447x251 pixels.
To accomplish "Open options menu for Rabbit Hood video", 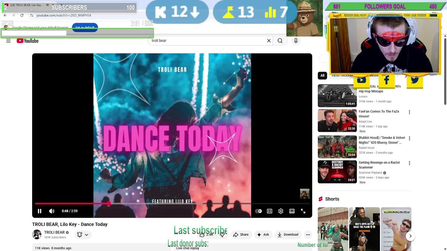I will coord(409,138).
